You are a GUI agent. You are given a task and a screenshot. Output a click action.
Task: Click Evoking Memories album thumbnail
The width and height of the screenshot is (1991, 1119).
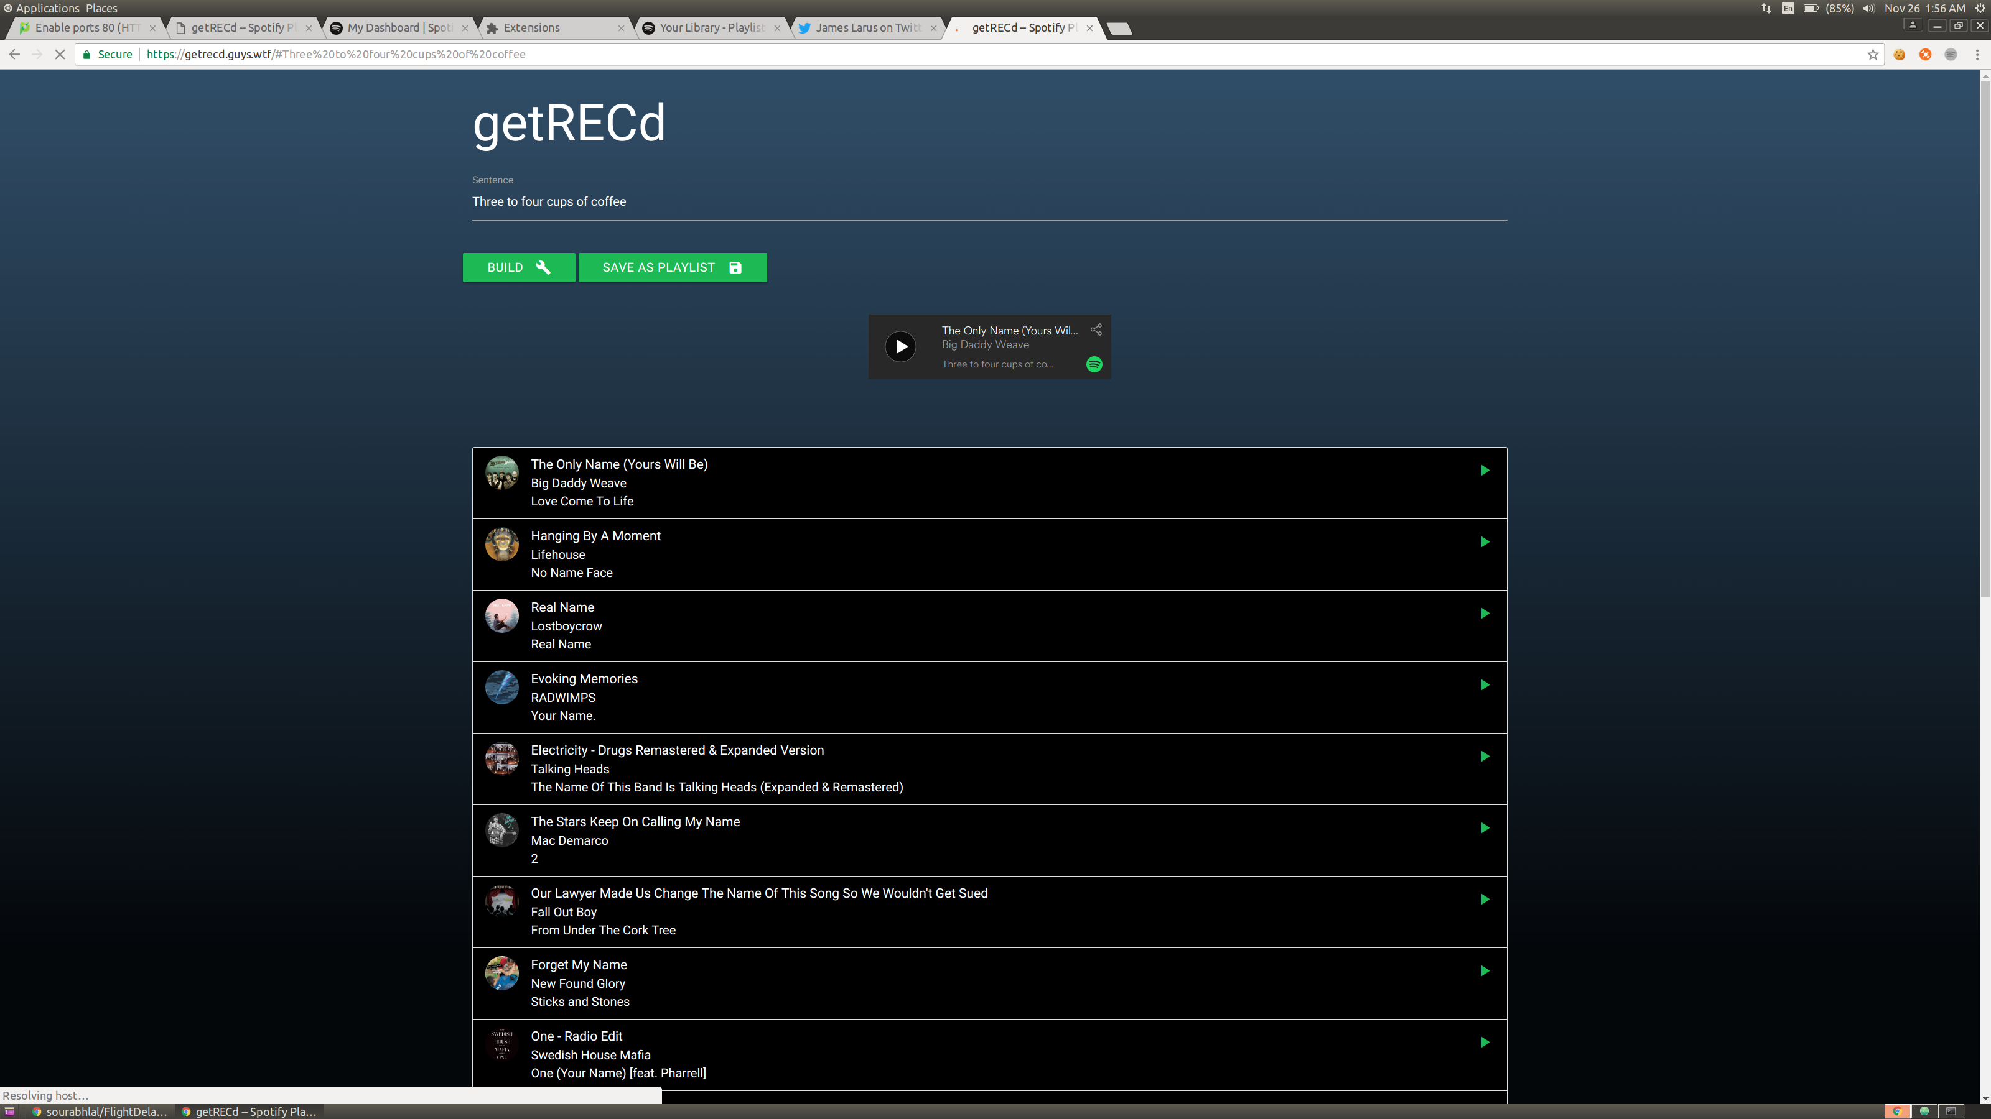(x=501, y=688)
